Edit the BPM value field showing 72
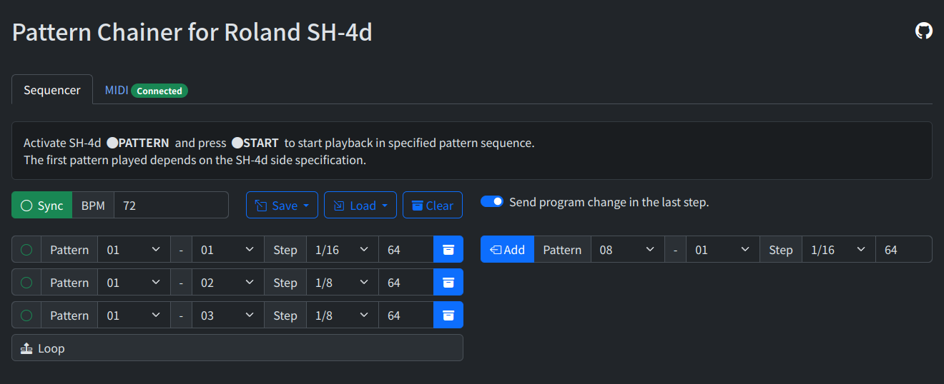Viewport: 944px width, 384px height. click(171, 206)
